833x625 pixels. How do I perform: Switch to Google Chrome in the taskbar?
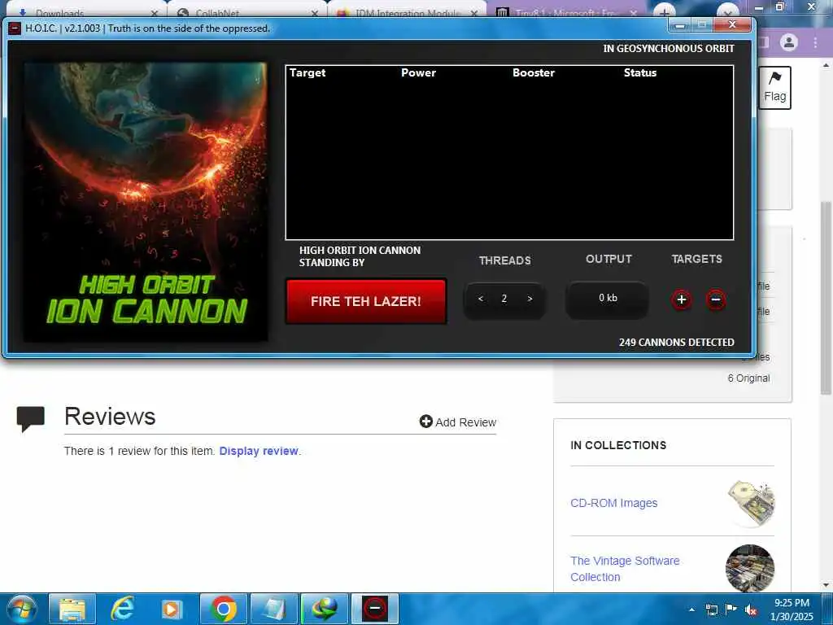pyautogui.click(x=224, y=609)
